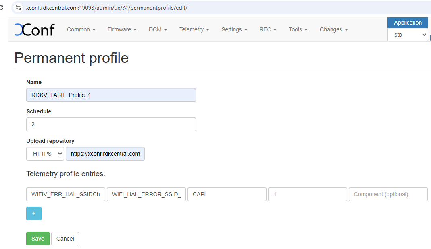The height and width of the screenshot is (249, 431).
Task: Open the Tools menu
Action: click(x=298, y=29)
